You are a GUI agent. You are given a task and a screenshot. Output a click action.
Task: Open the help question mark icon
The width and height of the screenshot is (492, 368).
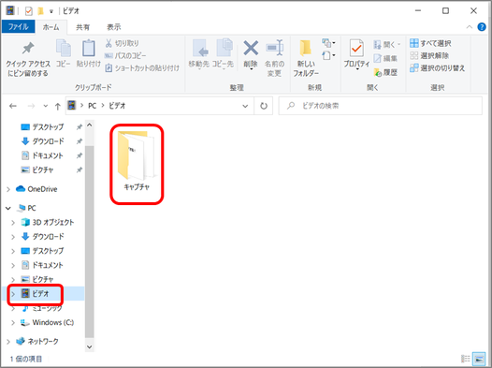pos(482,27)
